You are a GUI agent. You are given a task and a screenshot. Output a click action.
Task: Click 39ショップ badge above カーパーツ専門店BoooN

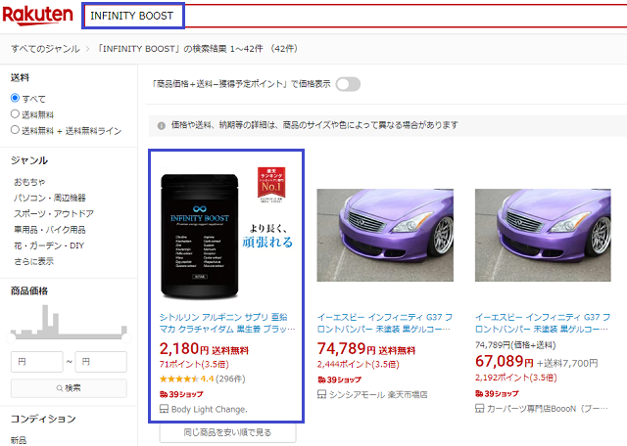(x=497, y=394)
